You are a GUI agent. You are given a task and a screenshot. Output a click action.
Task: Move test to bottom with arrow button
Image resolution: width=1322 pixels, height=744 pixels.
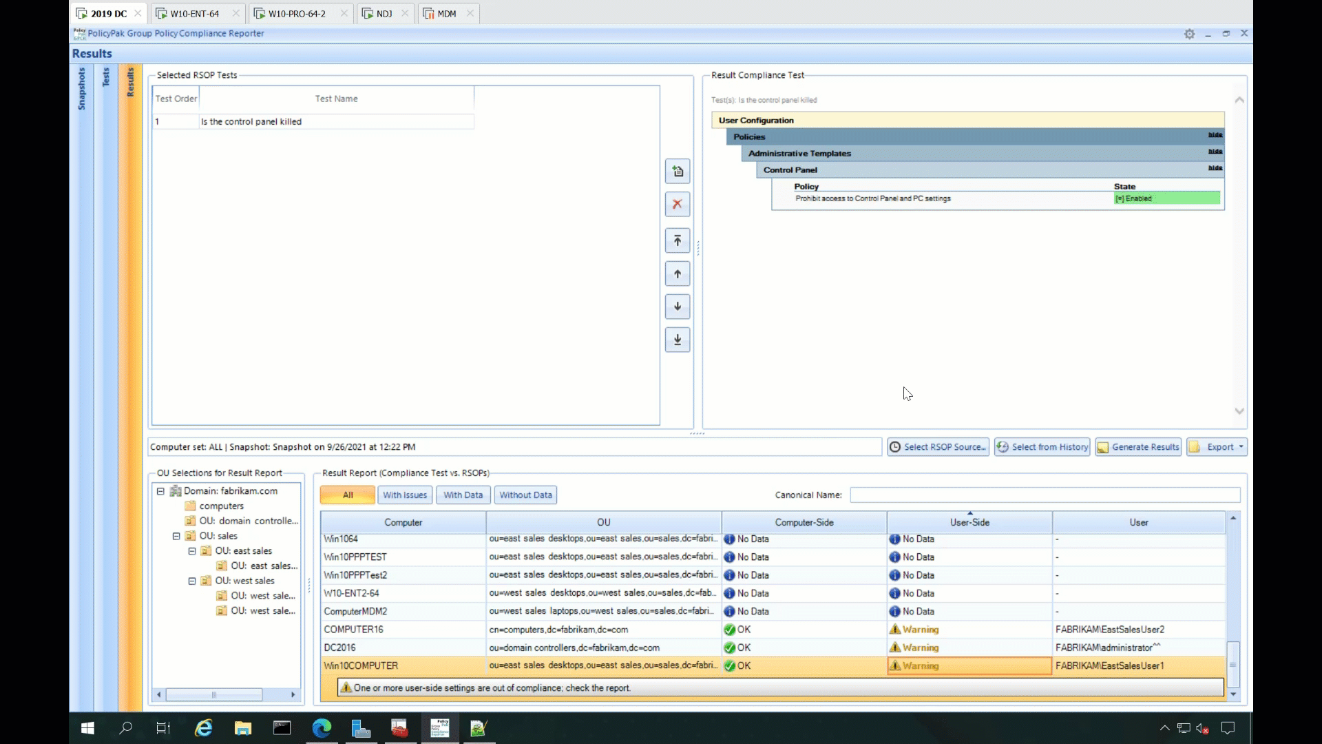coord(678,340)
